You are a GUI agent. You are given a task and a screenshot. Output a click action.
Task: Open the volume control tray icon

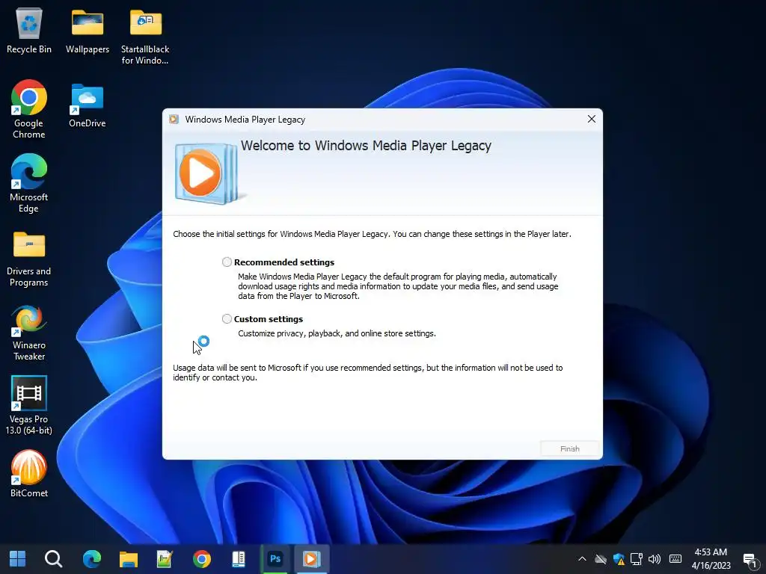[654, 559]
